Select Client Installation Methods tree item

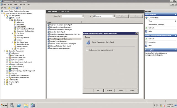(x=25, y=29)
